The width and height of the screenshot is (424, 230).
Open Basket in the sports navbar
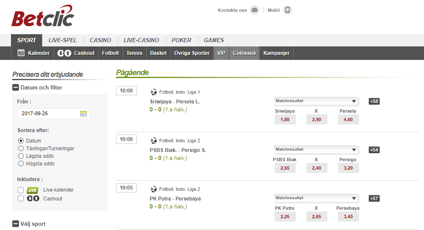pyautogui.click(x=159, y=53)
